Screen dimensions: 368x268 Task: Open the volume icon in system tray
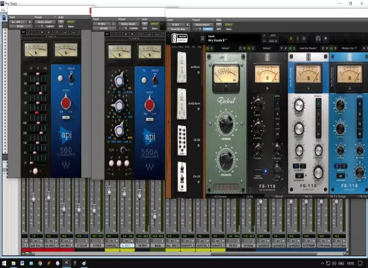(334, 263)
